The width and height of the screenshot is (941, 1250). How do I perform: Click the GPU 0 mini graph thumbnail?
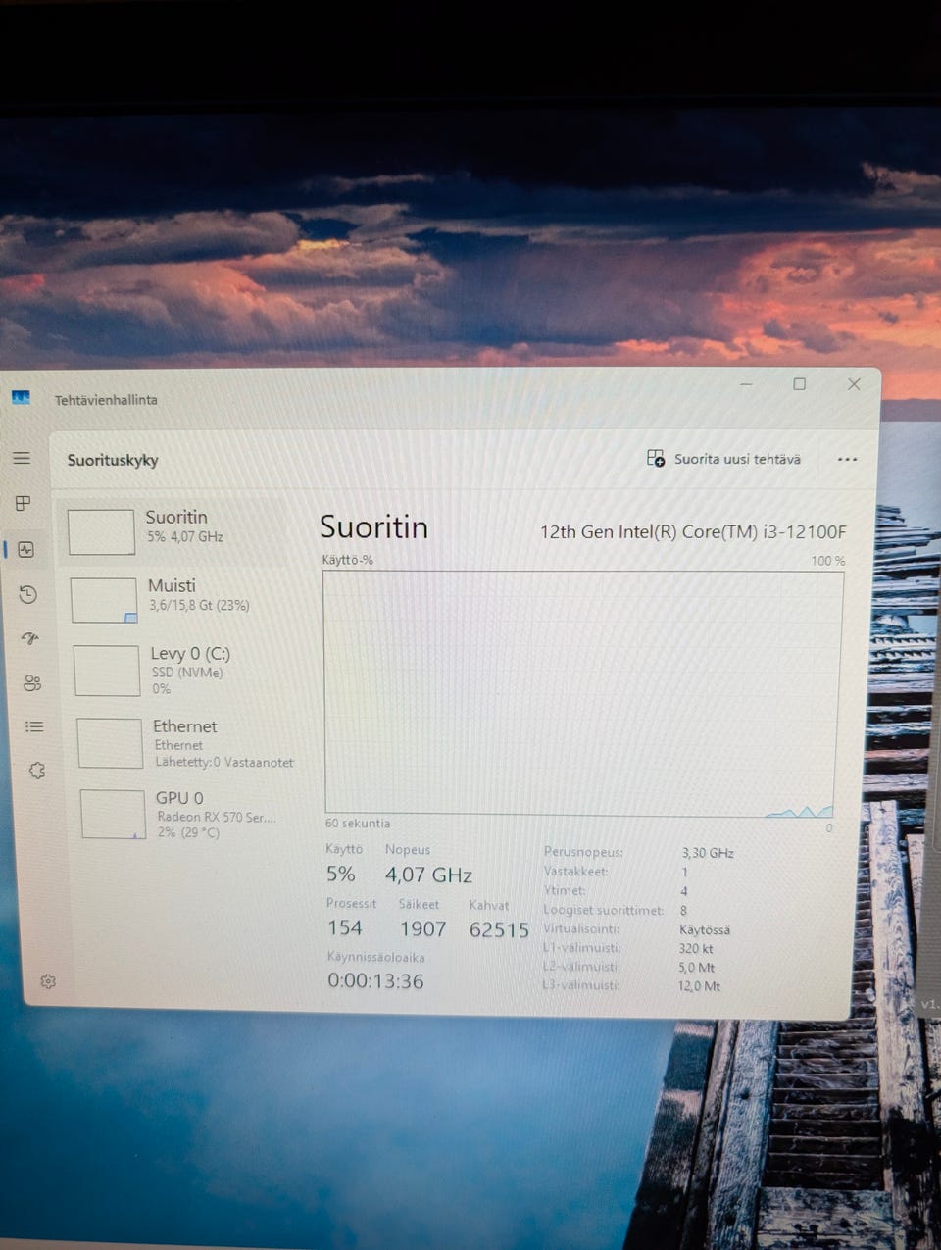pos(113,814)
